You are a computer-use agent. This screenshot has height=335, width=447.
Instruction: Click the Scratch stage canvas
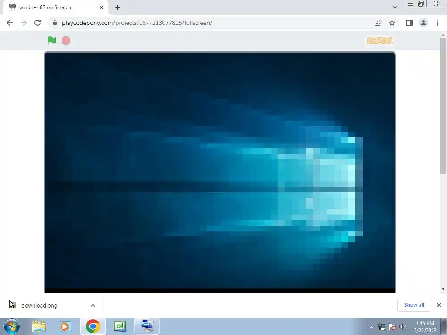220,172
